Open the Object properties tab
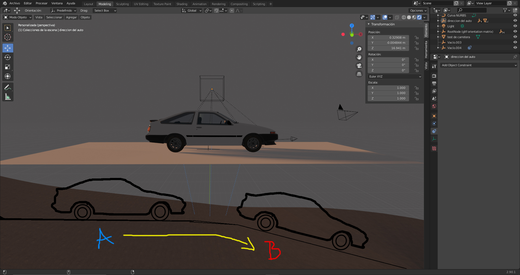 pos(434,116)
